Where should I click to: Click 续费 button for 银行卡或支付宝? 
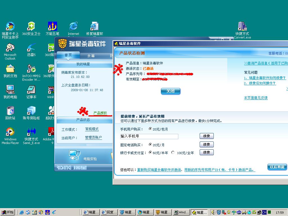click(207, 152)
